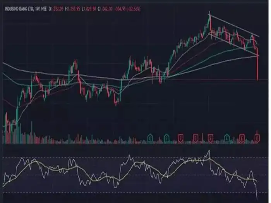Screen dimensions: 271x203
Task: Click the leftmost green earnings marker
Action: coord(150,137)
